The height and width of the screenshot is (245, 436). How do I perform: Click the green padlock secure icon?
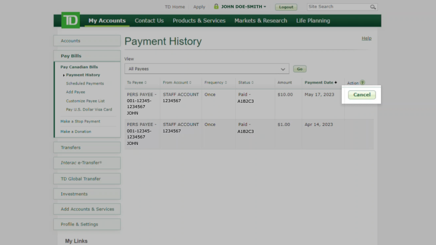(216, 6)
